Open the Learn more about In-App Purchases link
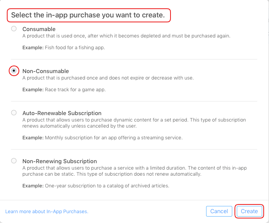 tap(47, 211)
